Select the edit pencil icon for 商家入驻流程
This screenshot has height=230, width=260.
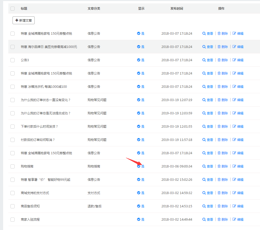pyautogui.click(x=234, y=219)
